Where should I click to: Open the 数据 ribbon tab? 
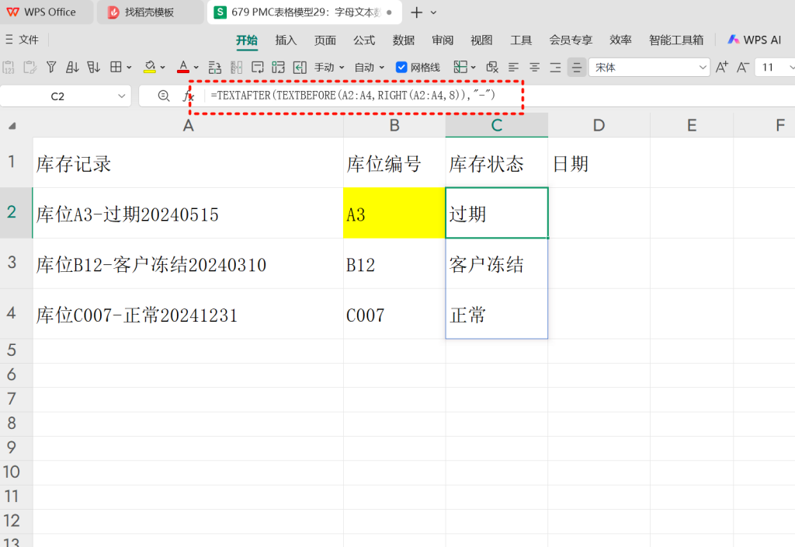coord(404,40)
